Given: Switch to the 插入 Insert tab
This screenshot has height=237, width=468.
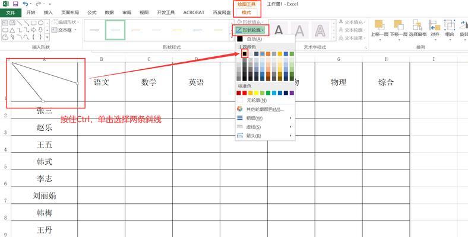Looking at the screenshot, I should [48, 12].
